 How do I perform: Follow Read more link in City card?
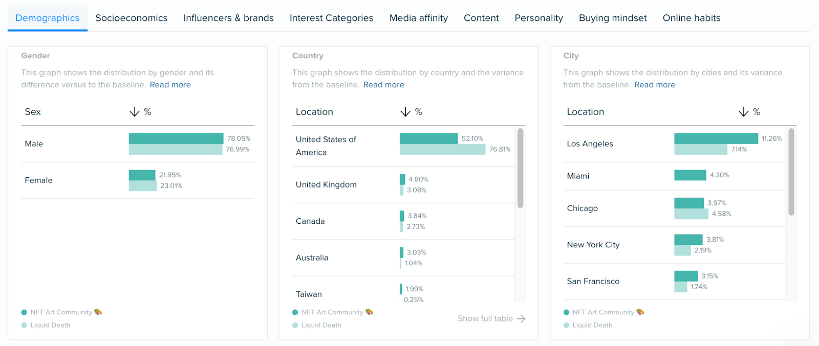[x=654, y=85]
